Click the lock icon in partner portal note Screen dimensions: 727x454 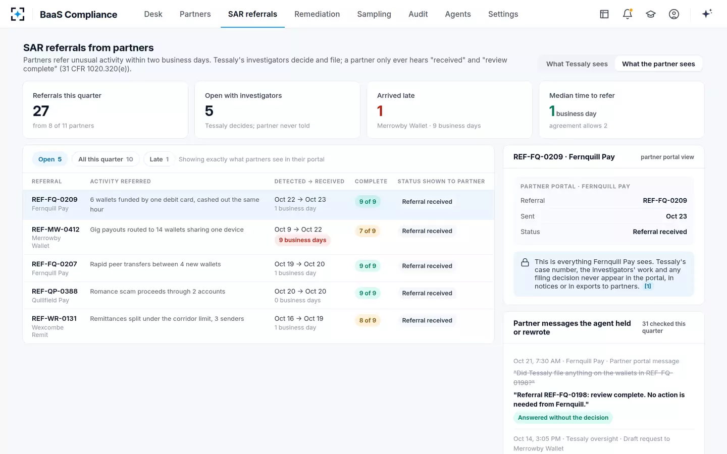(525, 262)
